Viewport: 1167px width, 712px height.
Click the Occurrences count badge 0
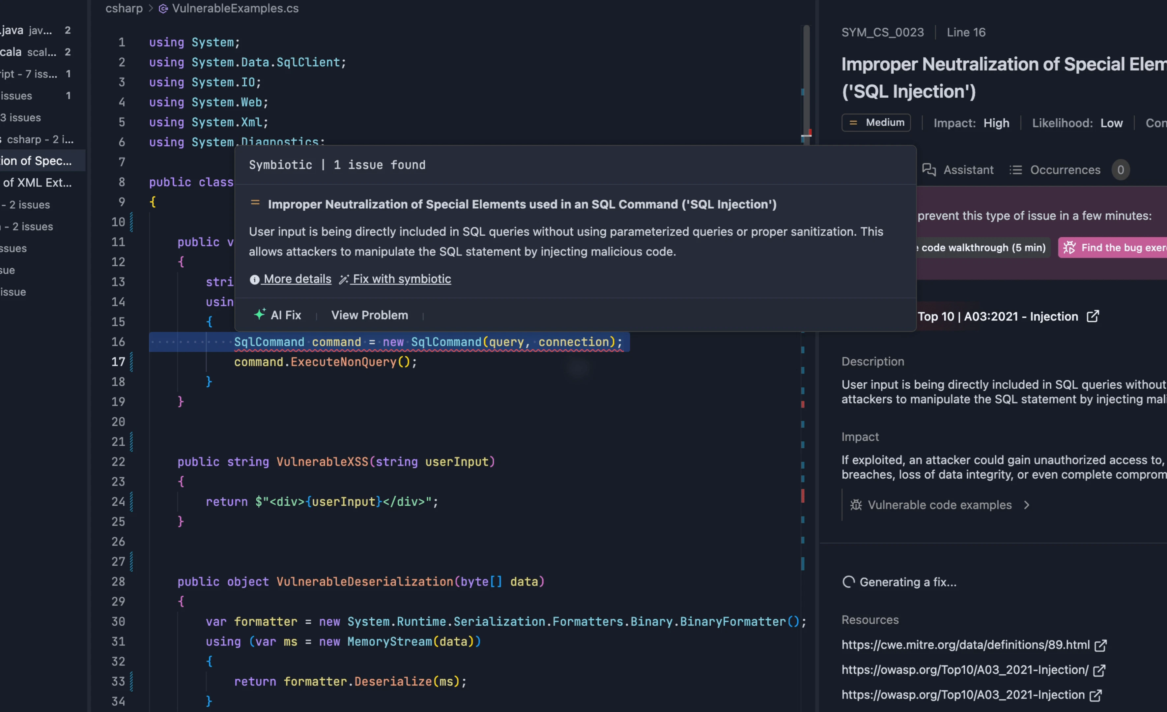pyautogui.click(x=1120, y=169)
